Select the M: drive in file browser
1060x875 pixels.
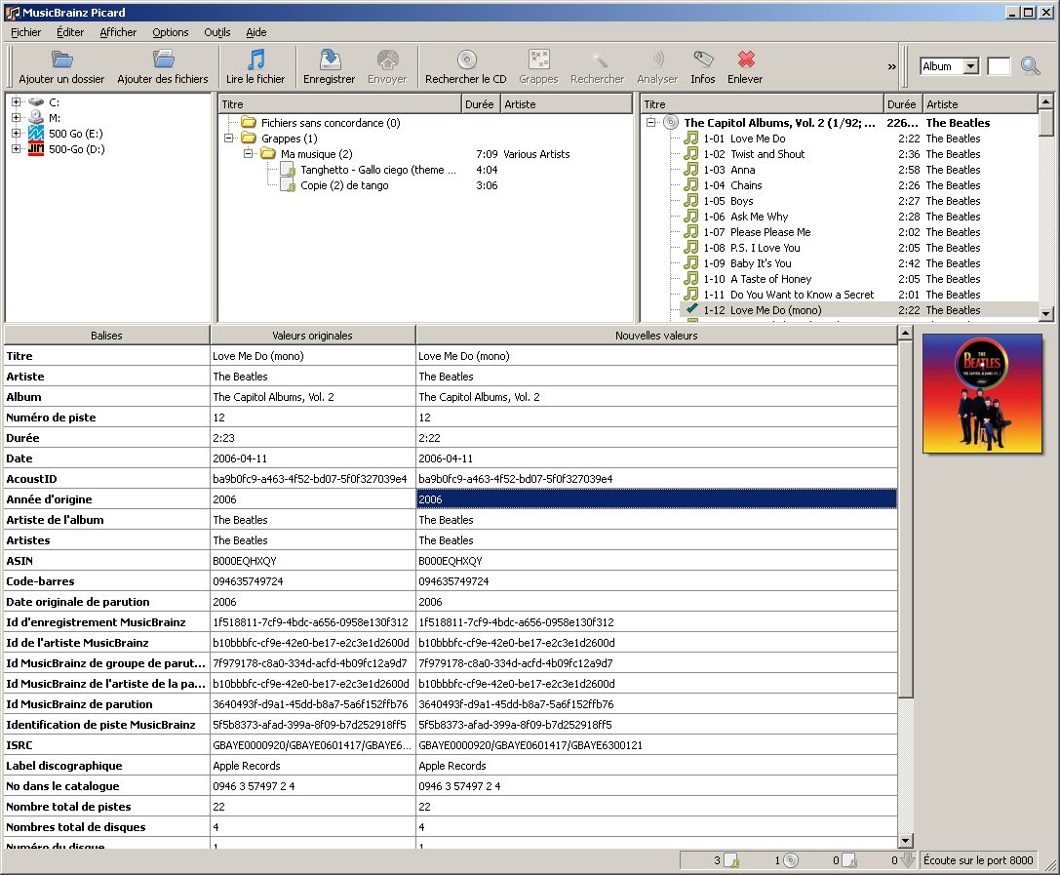[x=54, y=118]
